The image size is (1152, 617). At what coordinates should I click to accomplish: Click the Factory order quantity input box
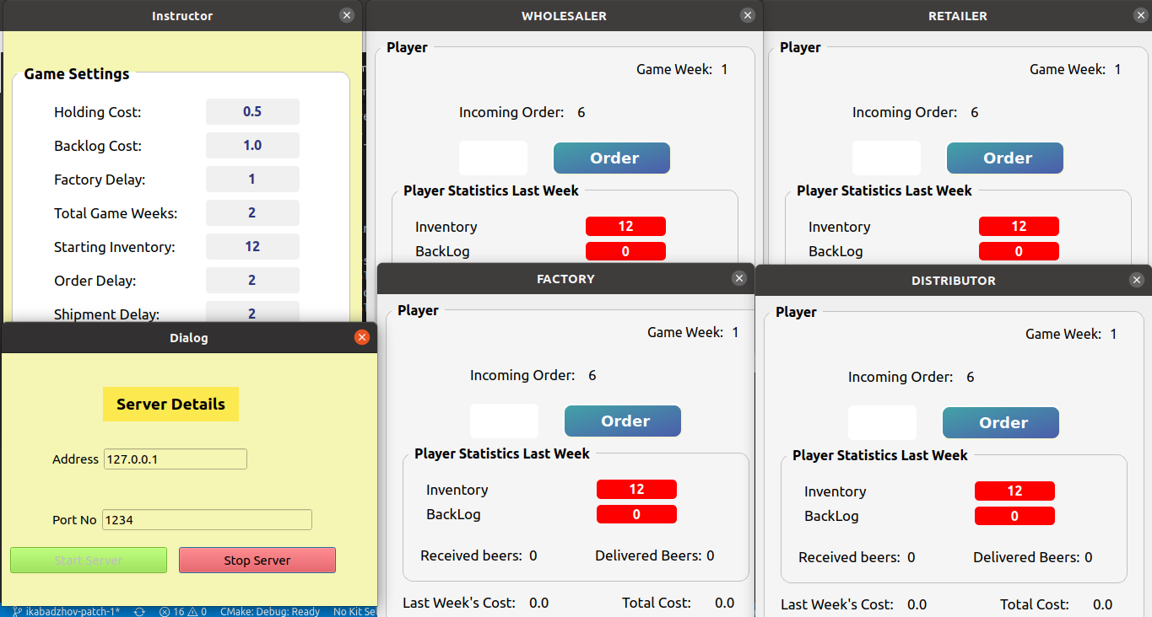505,421
